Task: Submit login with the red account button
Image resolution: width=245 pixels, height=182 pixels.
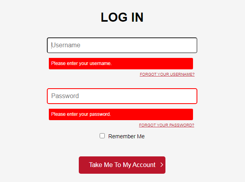Action: pos(122,165)
